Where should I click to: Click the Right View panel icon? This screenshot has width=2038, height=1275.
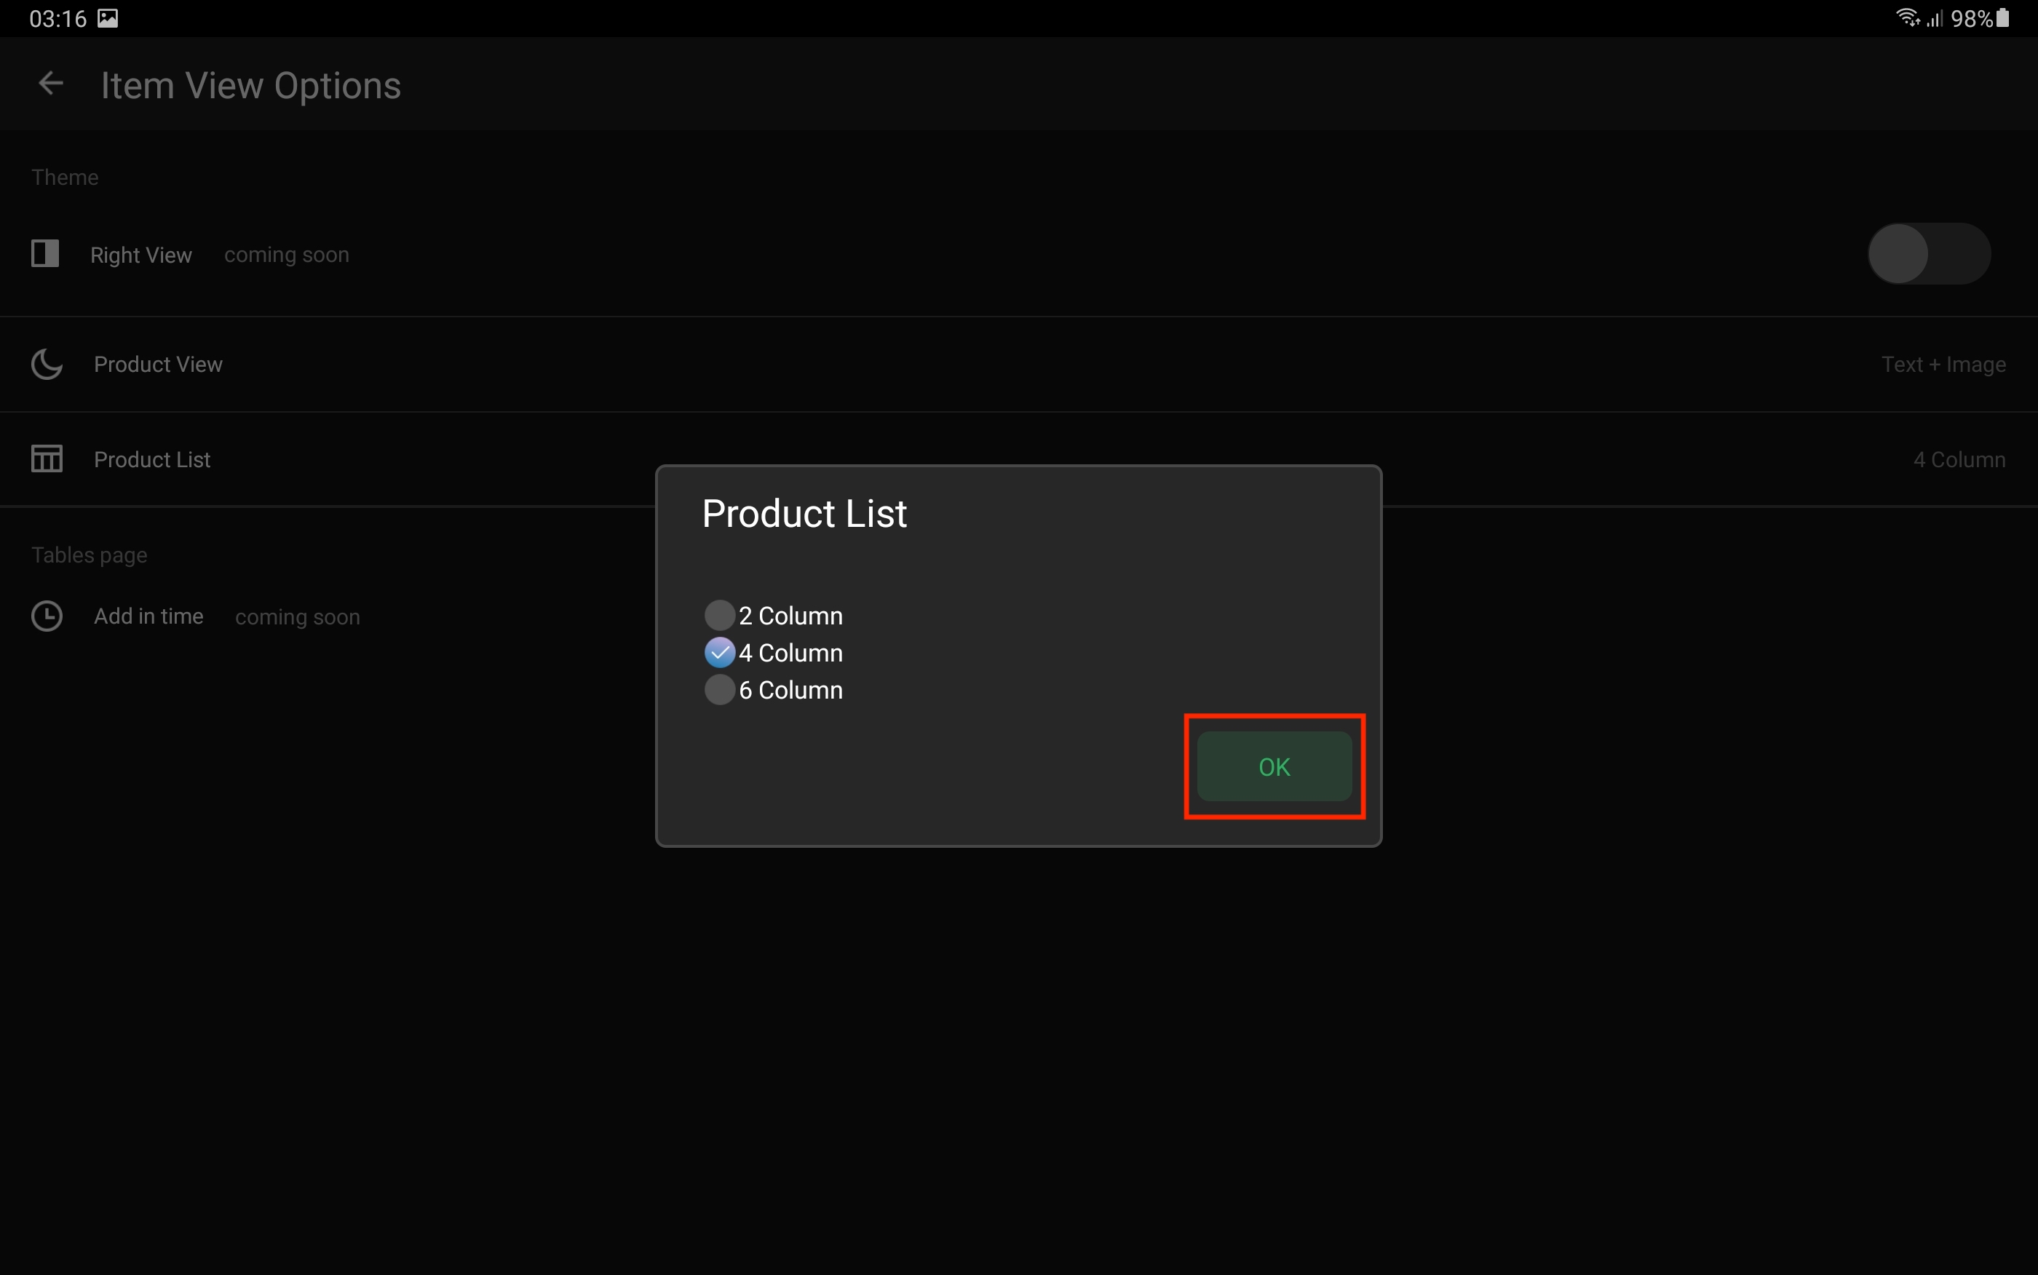point(44,253)
